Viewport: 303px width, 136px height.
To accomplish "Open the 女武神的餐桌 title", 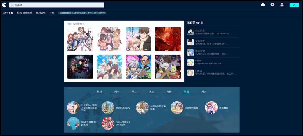I will tap(191, 108).
